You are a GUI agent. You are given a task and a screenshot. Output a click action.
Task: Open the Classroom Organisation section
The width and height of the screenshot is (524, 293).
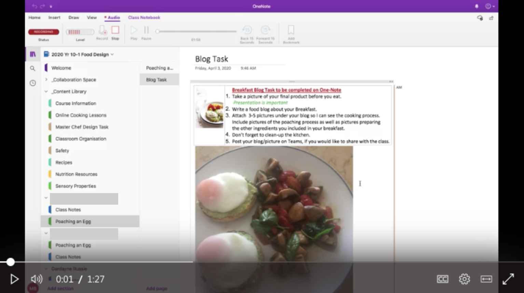point(81,139)
